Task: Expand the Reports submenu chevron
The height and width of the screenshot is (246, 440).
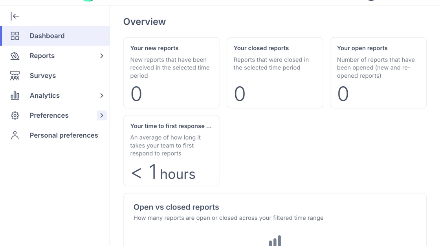Action: coord(102,56)
